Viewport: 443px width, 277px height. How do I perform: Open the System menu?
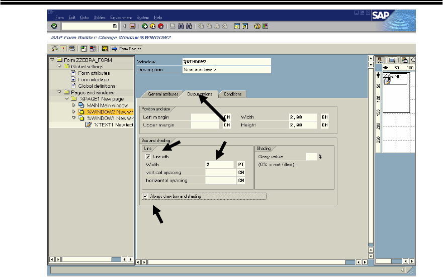143,18
